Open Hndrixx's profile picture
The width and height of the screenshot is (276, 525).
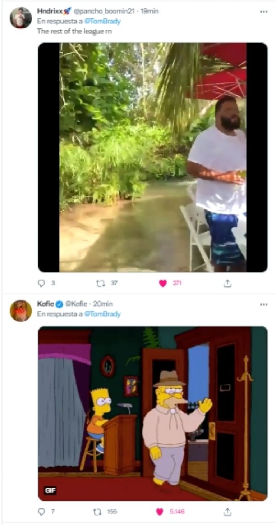tap(20, 18)
